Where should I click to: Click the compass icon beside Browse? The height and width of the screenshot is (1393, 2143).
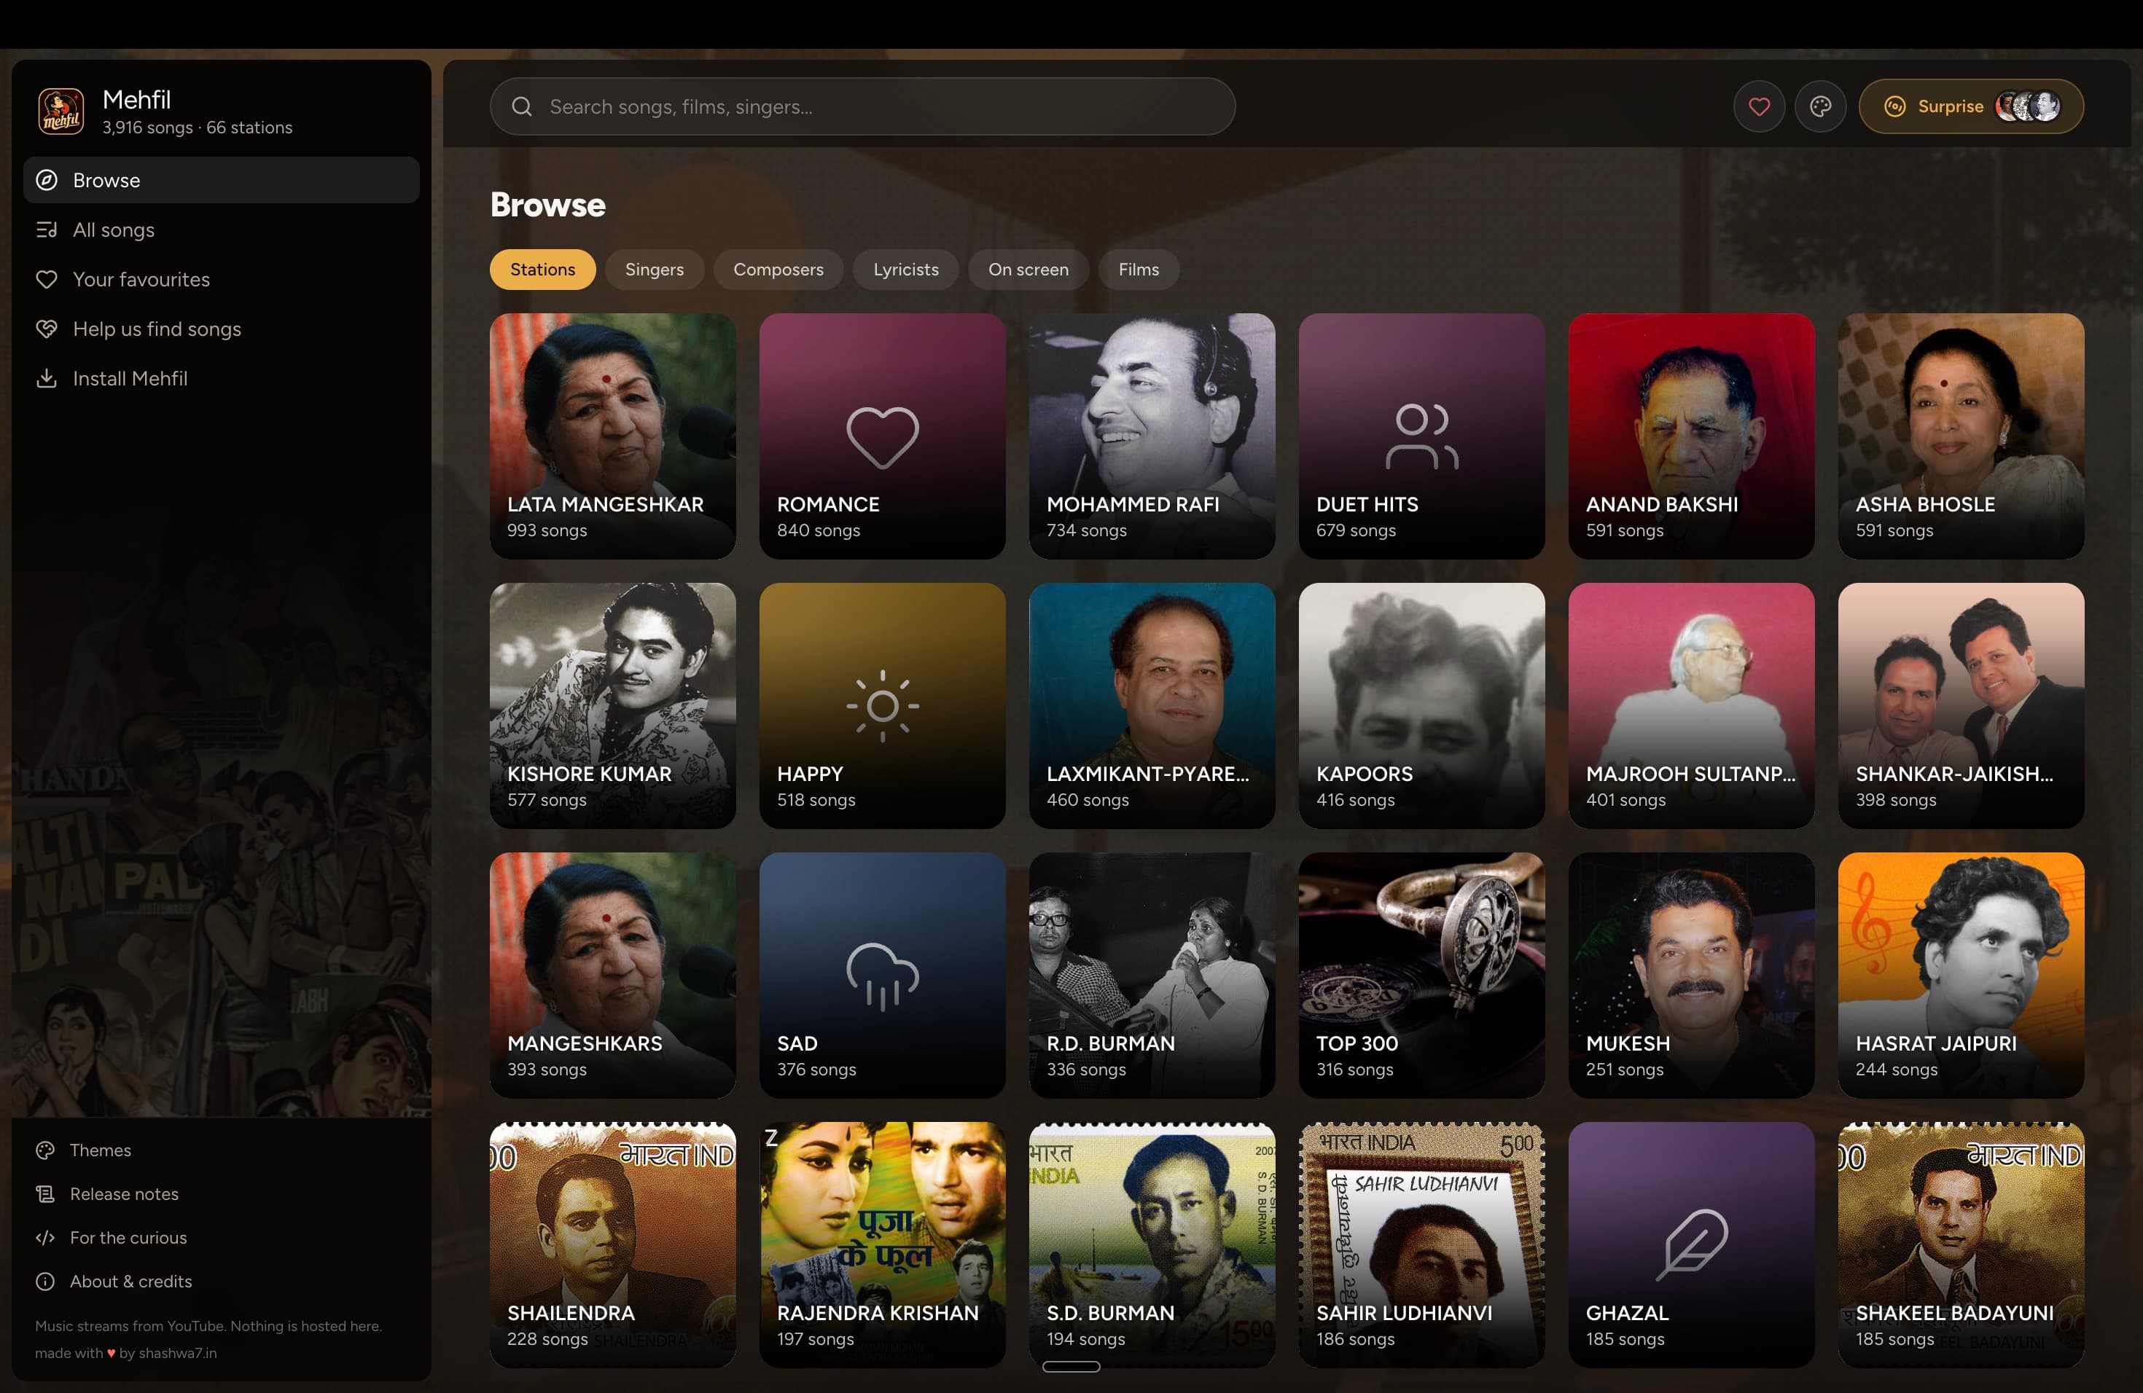coord(46,180)
